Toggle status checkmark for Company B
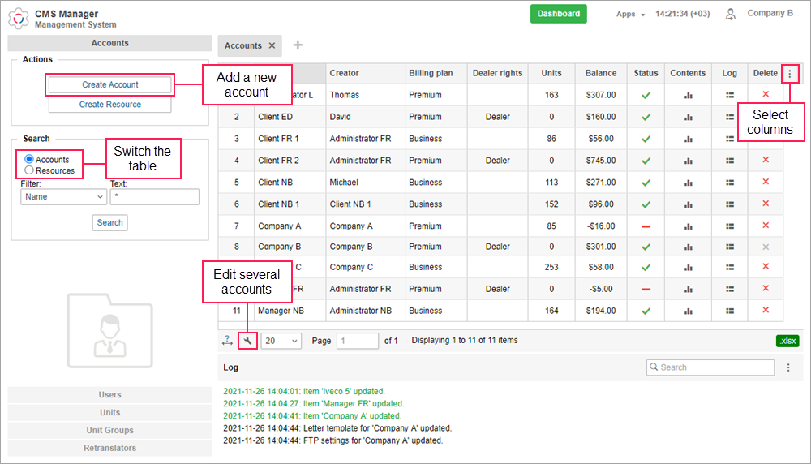 [646, 247]
